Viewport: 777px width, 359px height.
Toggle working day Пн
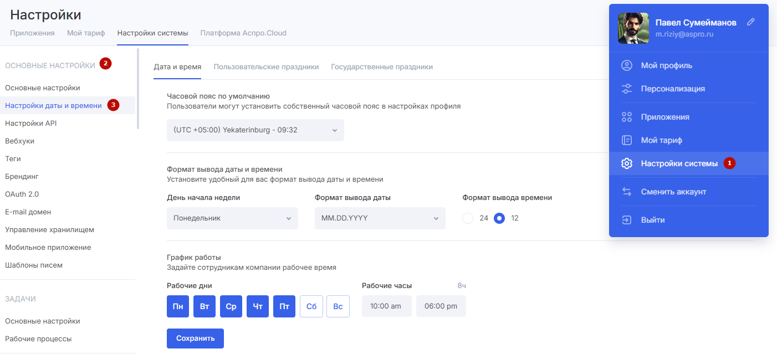pos(178,306)
